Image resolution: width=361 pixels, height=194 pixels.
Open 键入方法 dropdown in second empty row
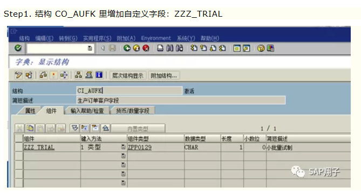pyautogui.click(x=124, y=165)
